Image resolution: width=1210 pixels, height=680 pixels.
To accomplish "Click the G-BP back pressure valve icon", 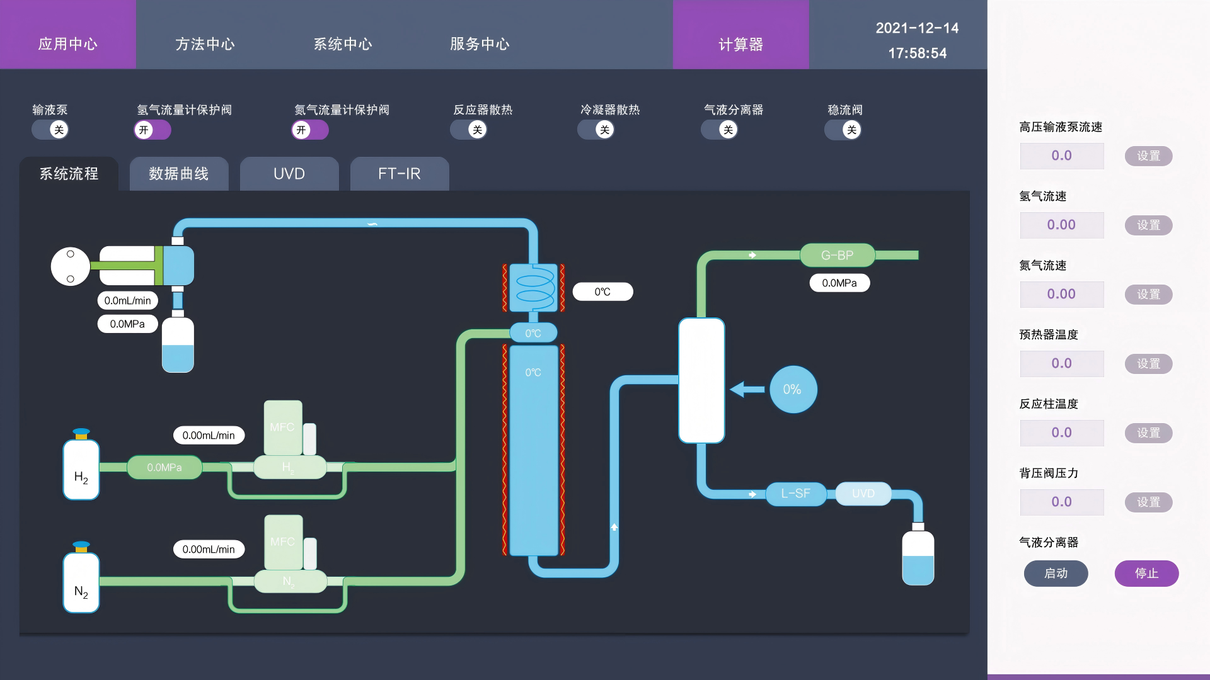I will pyautogui.click(x=837, y=255).
